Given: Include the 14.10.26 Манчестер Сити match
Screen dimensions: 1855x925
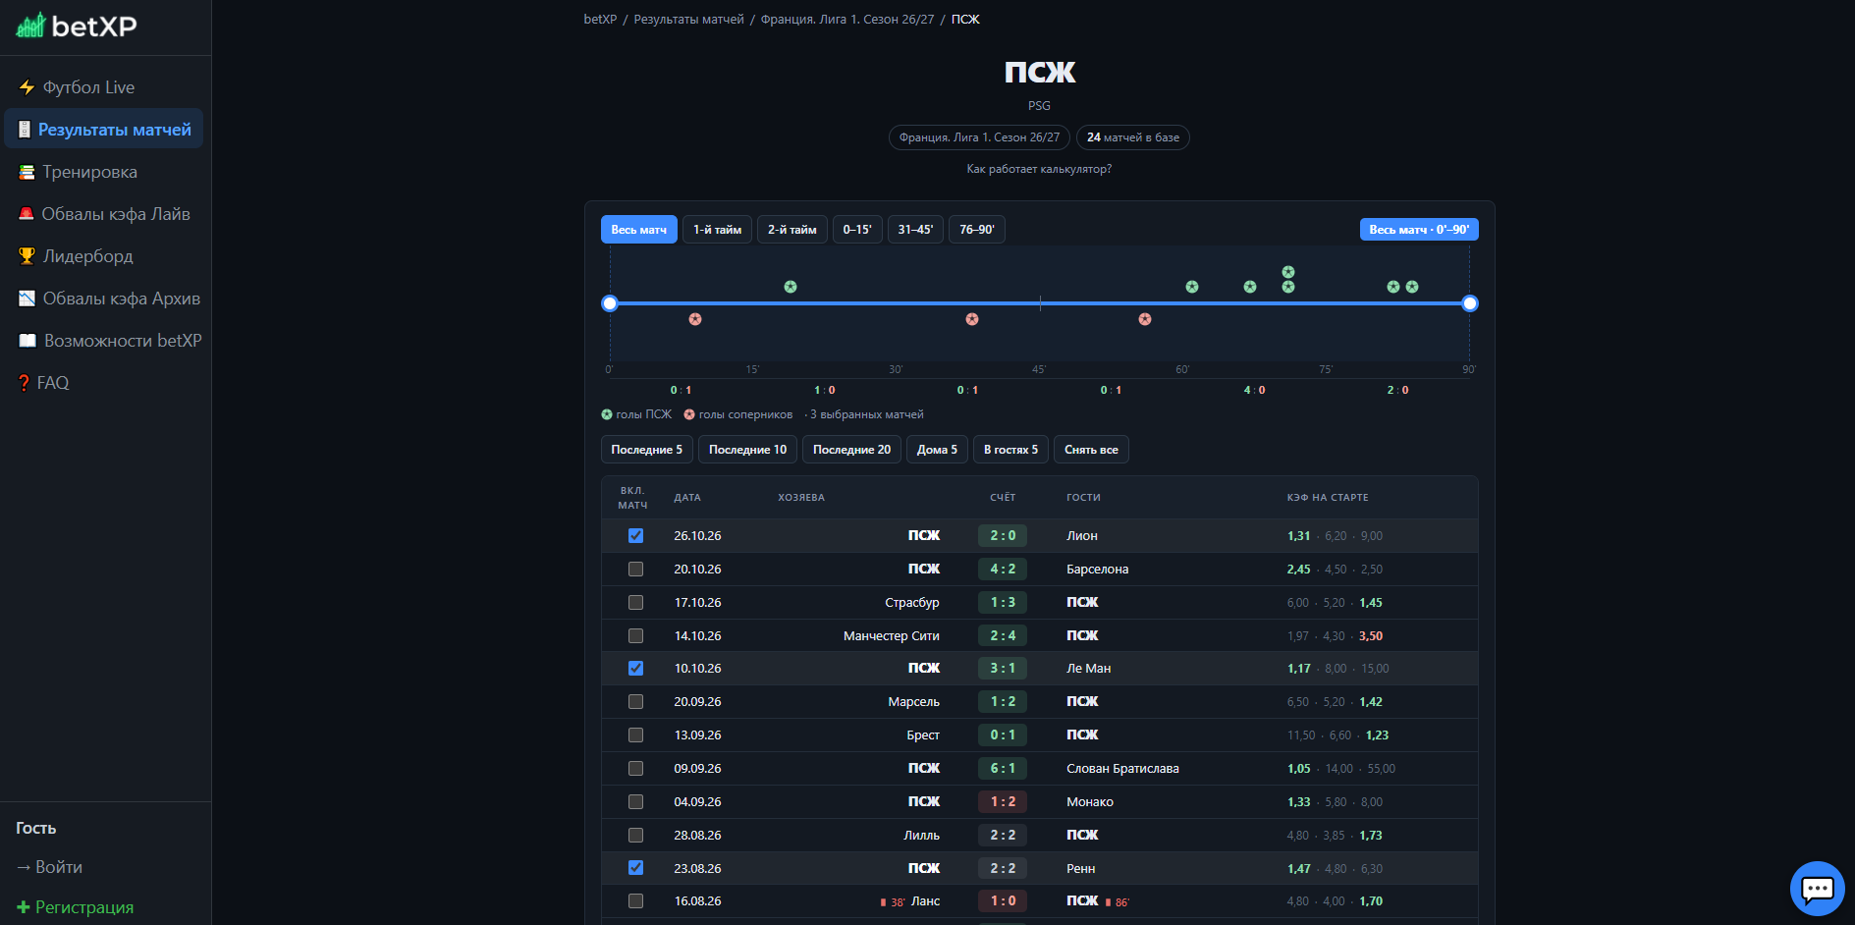Looking at the screenshot, I should click(636, 636).
